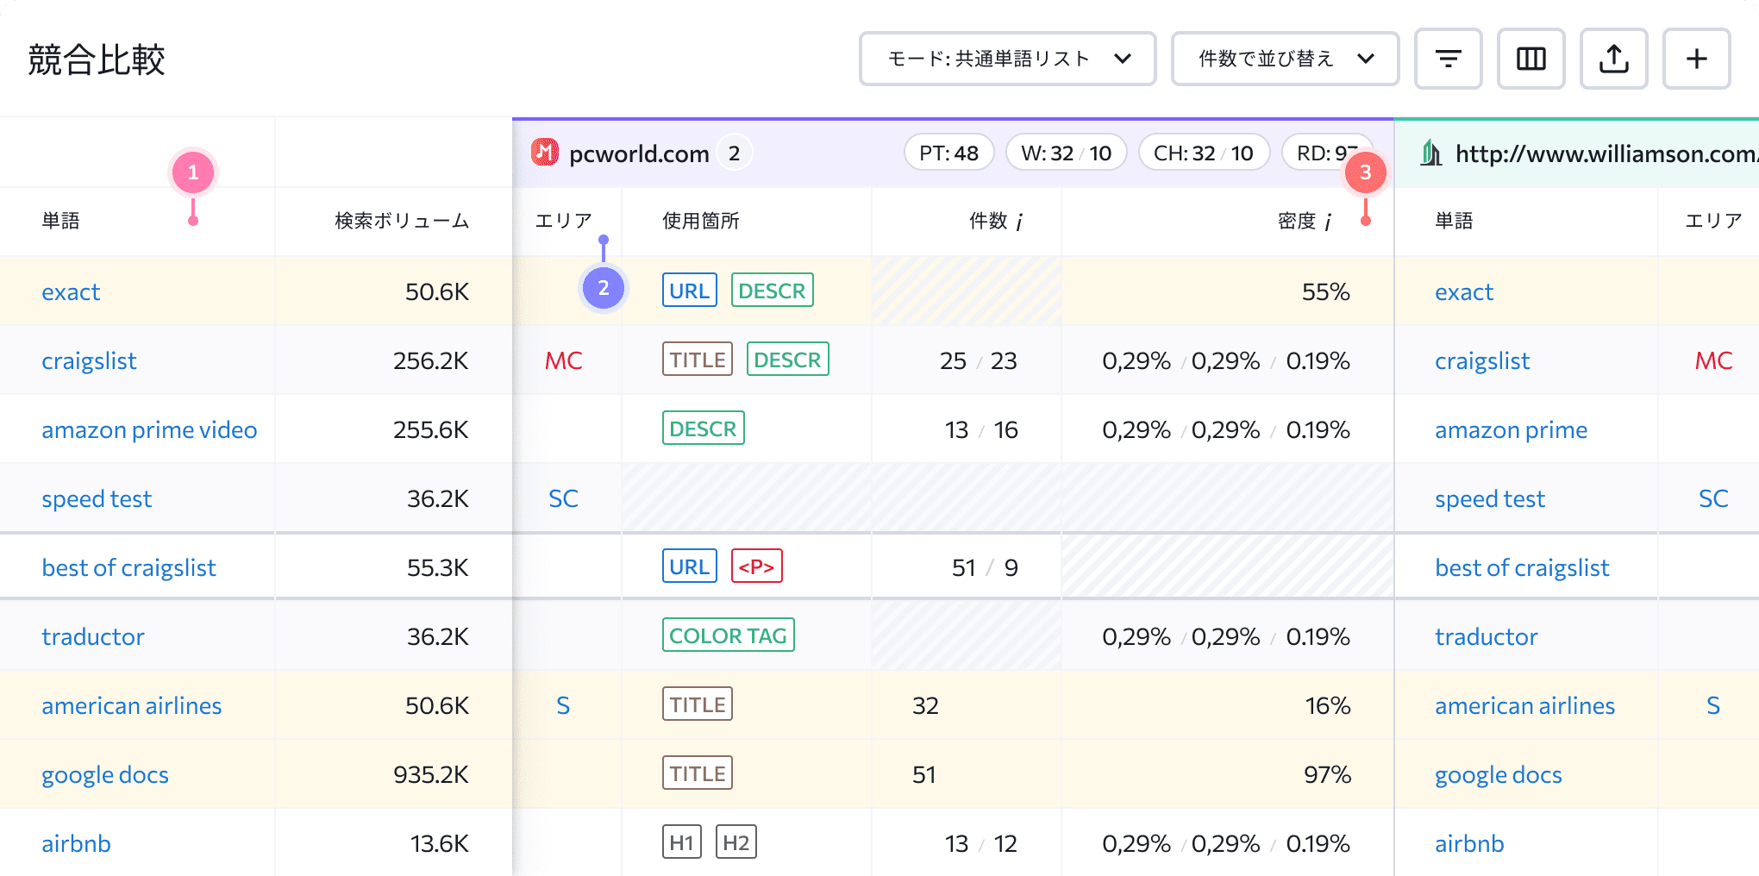The image size is (1759, 876).
Task: Click the 競合比較 page title
Action: pyautogui.click(x=97, y=59)
